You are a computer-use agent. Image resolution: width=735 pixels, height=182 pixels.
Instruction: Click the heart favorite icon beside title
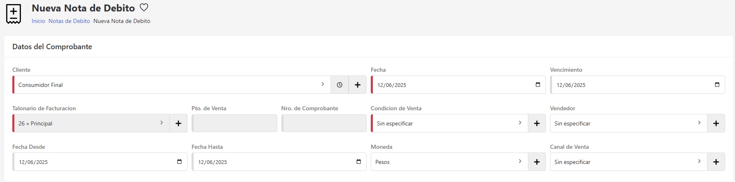pyautogui.click(x=144, y=7)
